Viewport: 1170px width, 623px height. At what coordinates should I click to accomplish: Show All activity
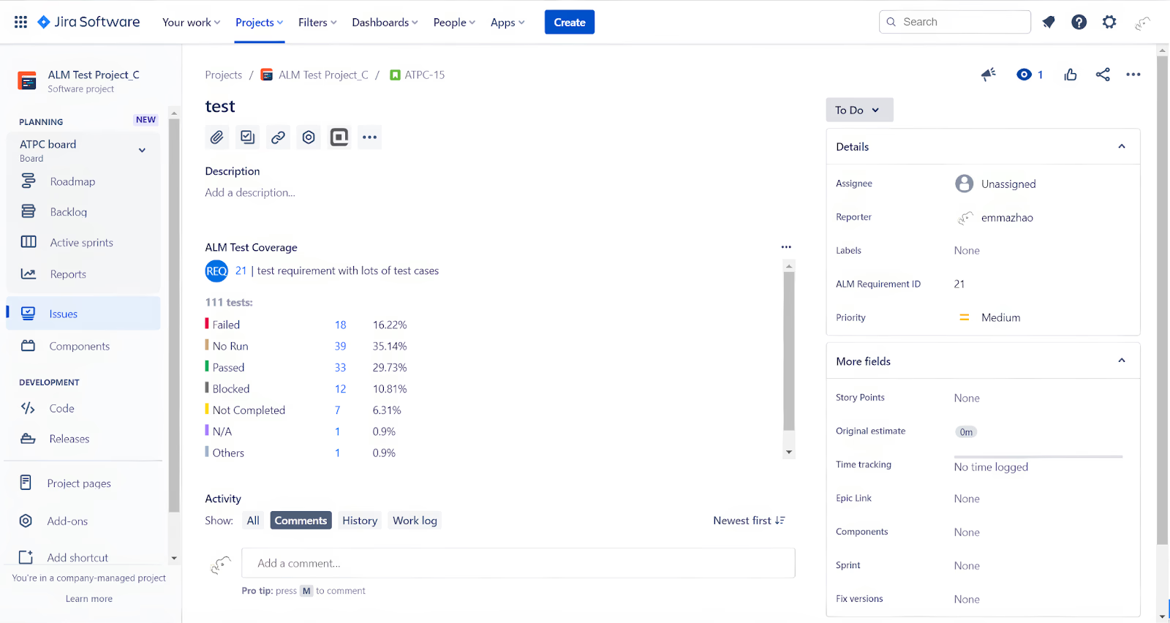(253, 521)
